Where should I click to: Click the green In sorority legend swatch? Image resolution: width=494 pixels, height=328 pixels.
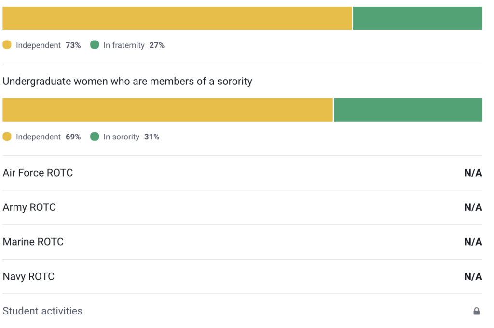[95, 137]
